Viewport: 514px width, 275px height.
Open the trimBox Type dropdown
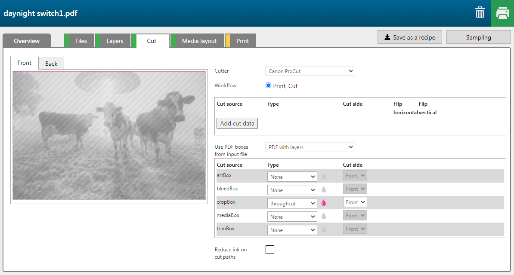tap(292, 230)
